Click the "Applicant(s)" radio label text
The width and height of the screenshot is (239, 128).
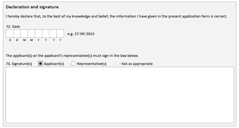tap(54, 64)
